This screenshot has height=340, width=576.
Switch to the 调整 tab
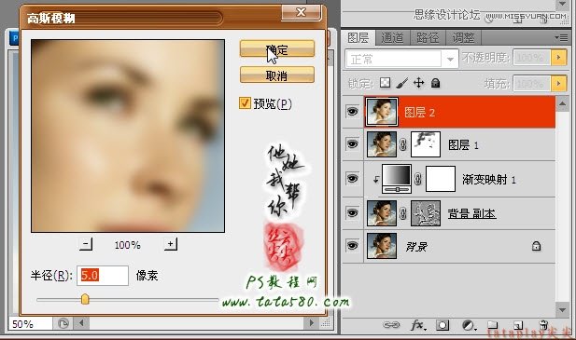(463, 38)
